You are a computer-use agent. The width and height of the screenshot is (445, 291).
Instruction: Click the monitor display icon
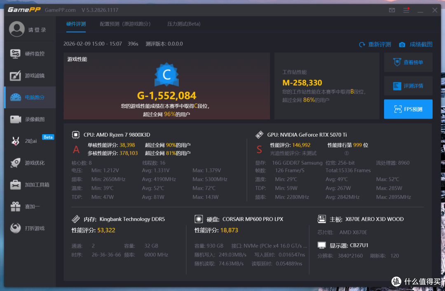[321, 245]
